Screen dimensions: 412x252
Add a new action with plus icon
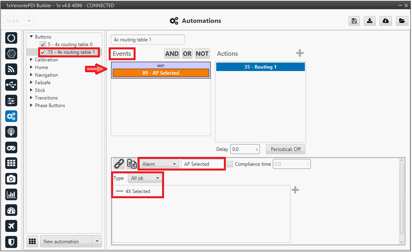[300, 53]
